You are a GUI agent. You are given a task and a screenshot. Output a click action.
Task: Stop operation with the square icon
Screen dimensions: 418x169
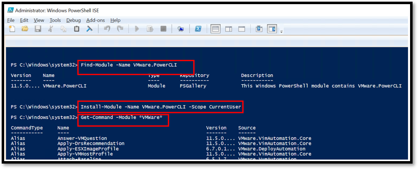click(x=164, y=29)
